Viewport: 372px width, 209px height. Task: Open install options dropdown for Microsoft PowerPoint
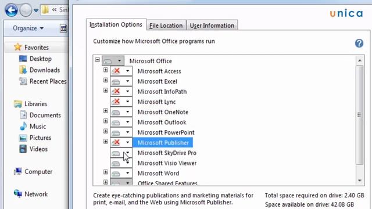click(121, 132)
